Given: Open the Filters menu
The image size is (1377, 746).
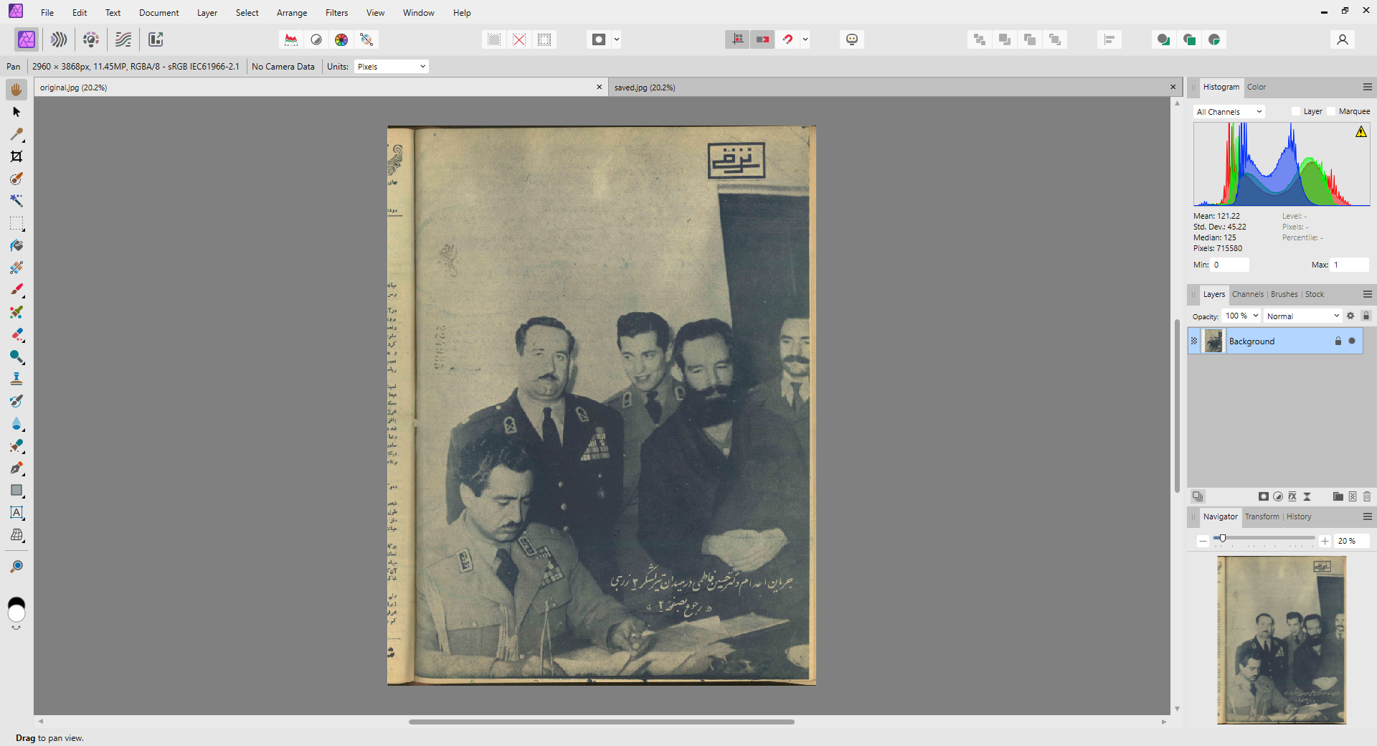Looking at the screenshot, I should click(336, 13).
